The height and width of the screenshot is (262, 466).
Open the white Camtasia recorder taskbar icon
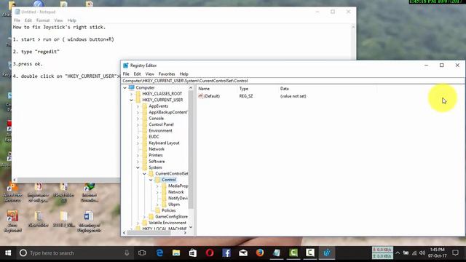pos(310,253)
